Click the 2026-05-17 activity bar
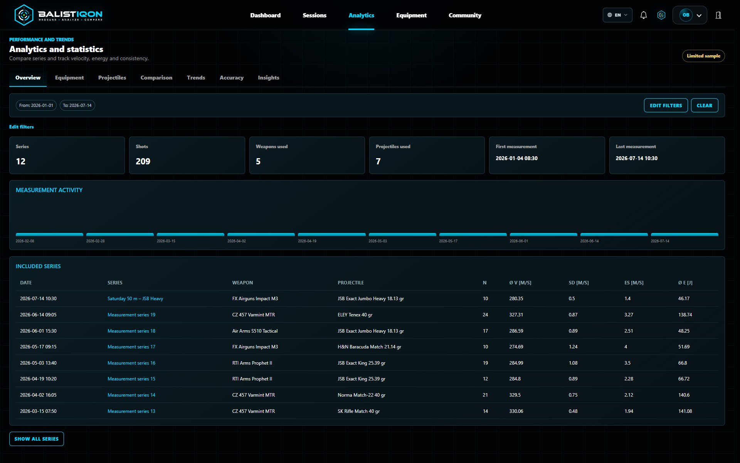The height and width of the screenshot is (463, 740). coord(473,235)
